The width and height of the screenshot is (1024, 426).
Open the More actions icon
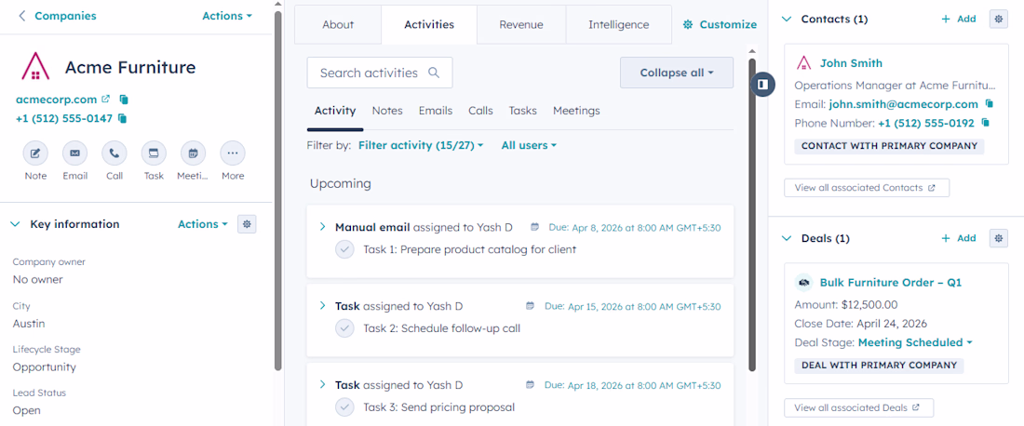pos(233,153)
